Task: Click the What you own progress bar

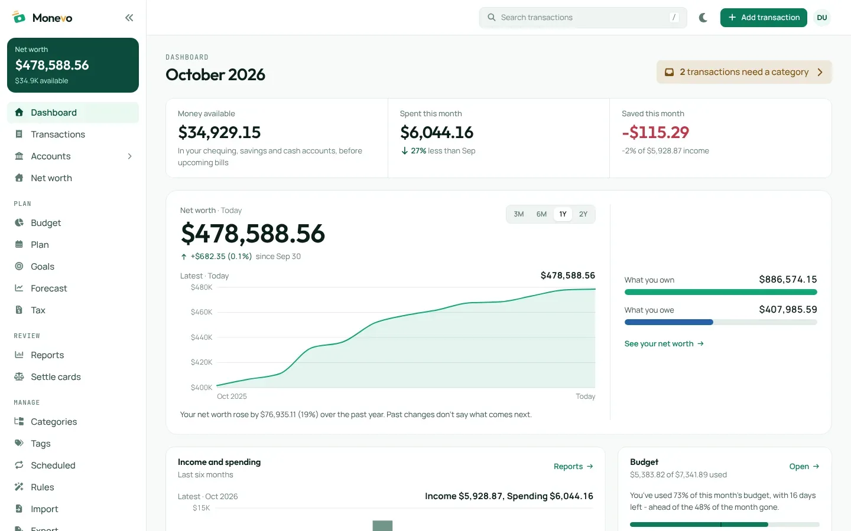Action: point(721,292)
